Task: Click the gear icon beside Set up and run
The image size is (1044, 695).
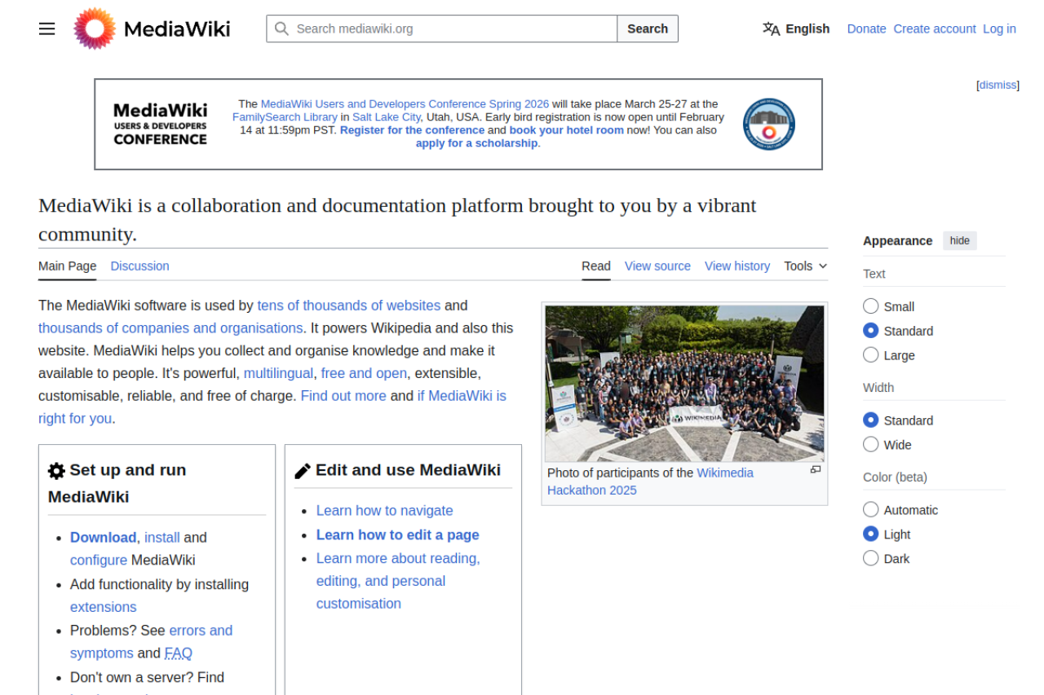Action: tap(55, 470)
